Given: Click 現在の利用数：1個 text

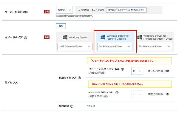Looking at the screenshot, I should pyautogui.click(x=158, y=94).
